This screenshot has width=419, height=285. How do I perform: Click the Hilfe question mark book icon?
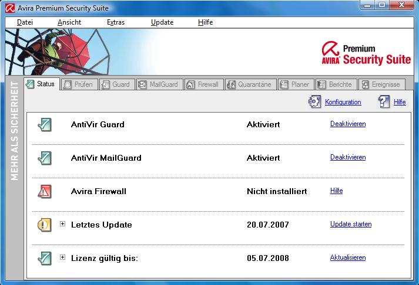pos(384,101)
